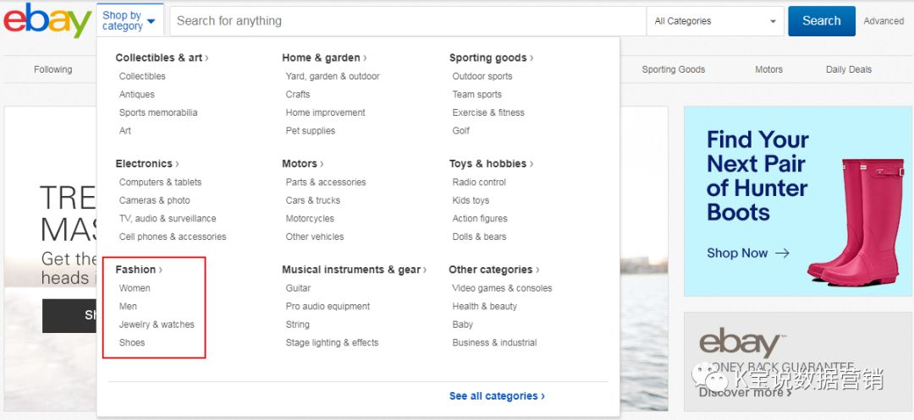This screenshot has width=914, height=420.
Task: Open Video games & consoles category
Action: click(x=502, y=288)
